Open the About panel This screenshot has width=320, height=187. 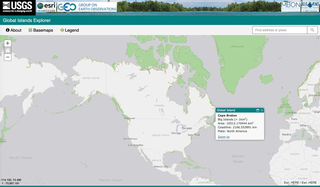[x=14, y=30]
